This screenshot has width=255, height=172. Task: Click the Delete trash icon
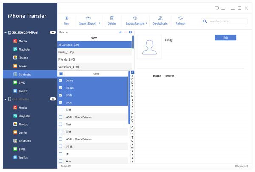point(112,18)
